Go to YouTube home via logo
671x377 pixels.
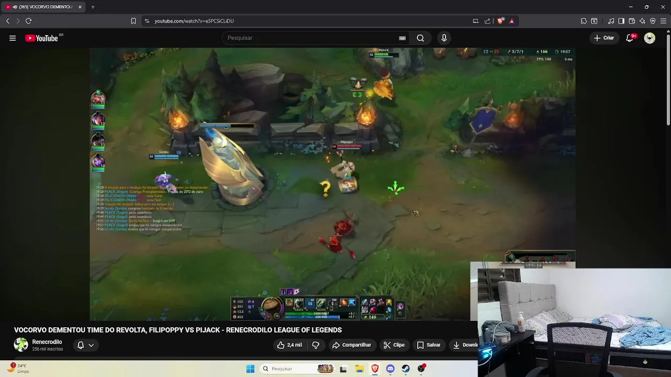(41, 38)
